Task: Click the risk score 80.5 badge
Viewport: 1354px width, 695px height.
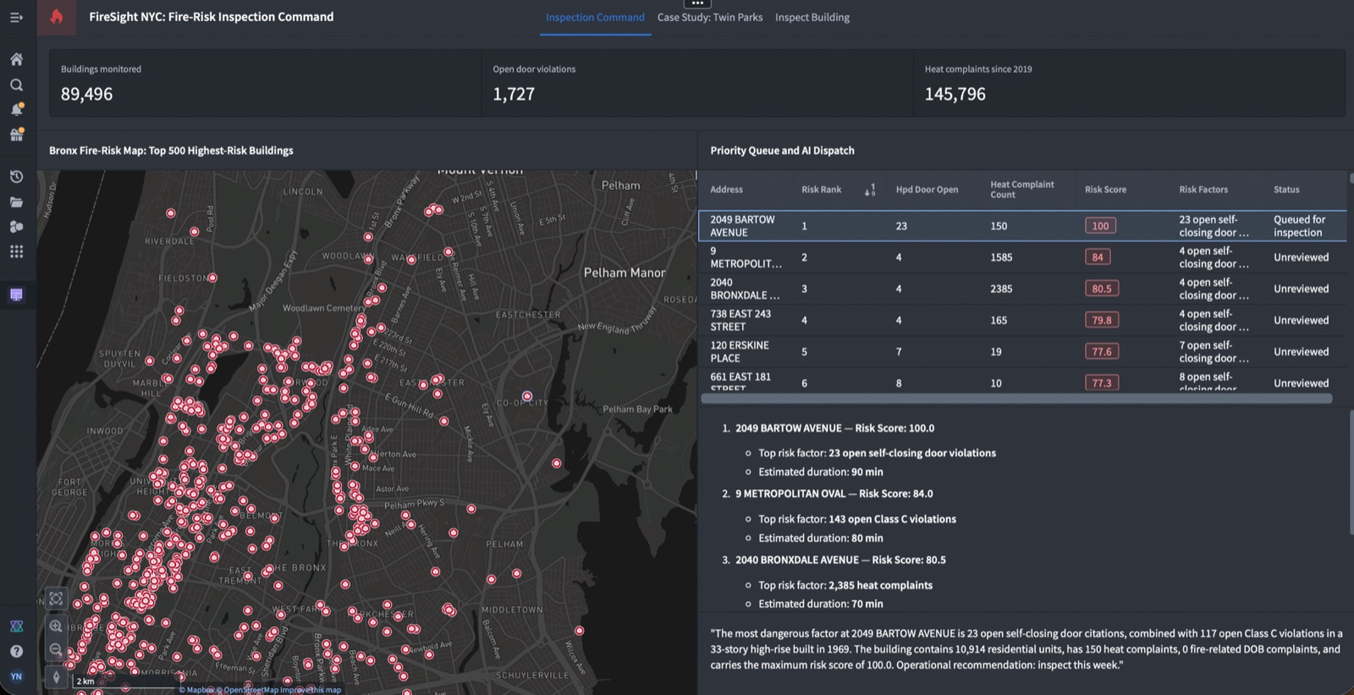Action: 1102,289
